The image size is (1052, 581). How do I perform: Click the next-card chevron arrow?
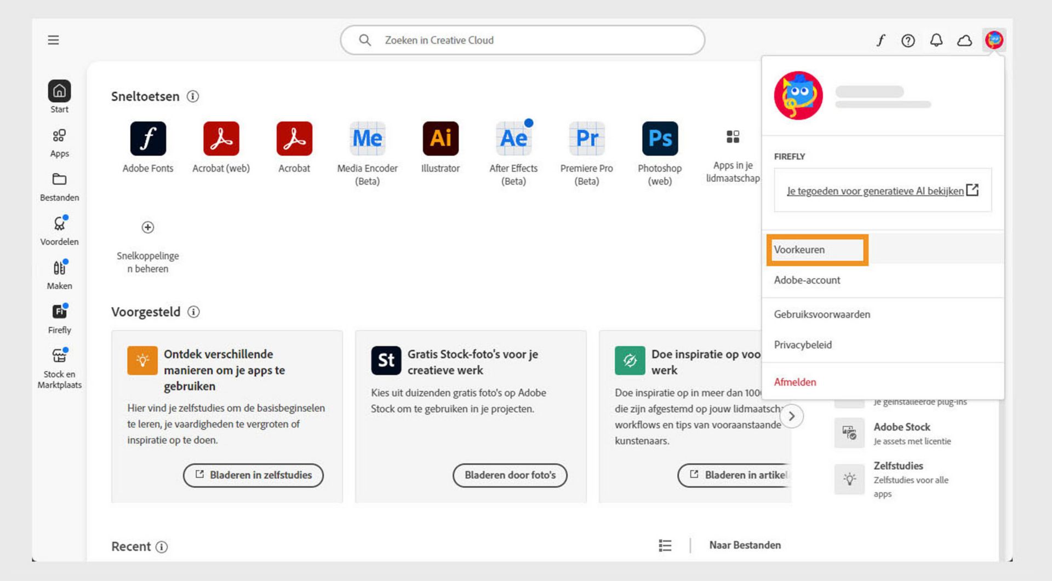(x=791, y=416)
